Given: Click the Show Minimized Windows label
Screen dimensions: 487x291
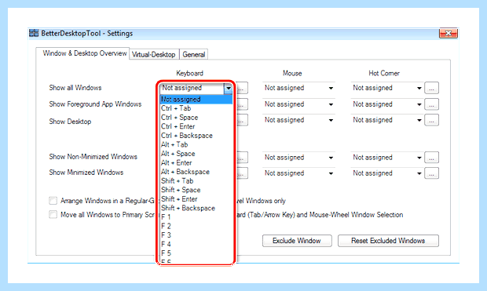Looking at the screenshot, I should [x=86, y=173].
